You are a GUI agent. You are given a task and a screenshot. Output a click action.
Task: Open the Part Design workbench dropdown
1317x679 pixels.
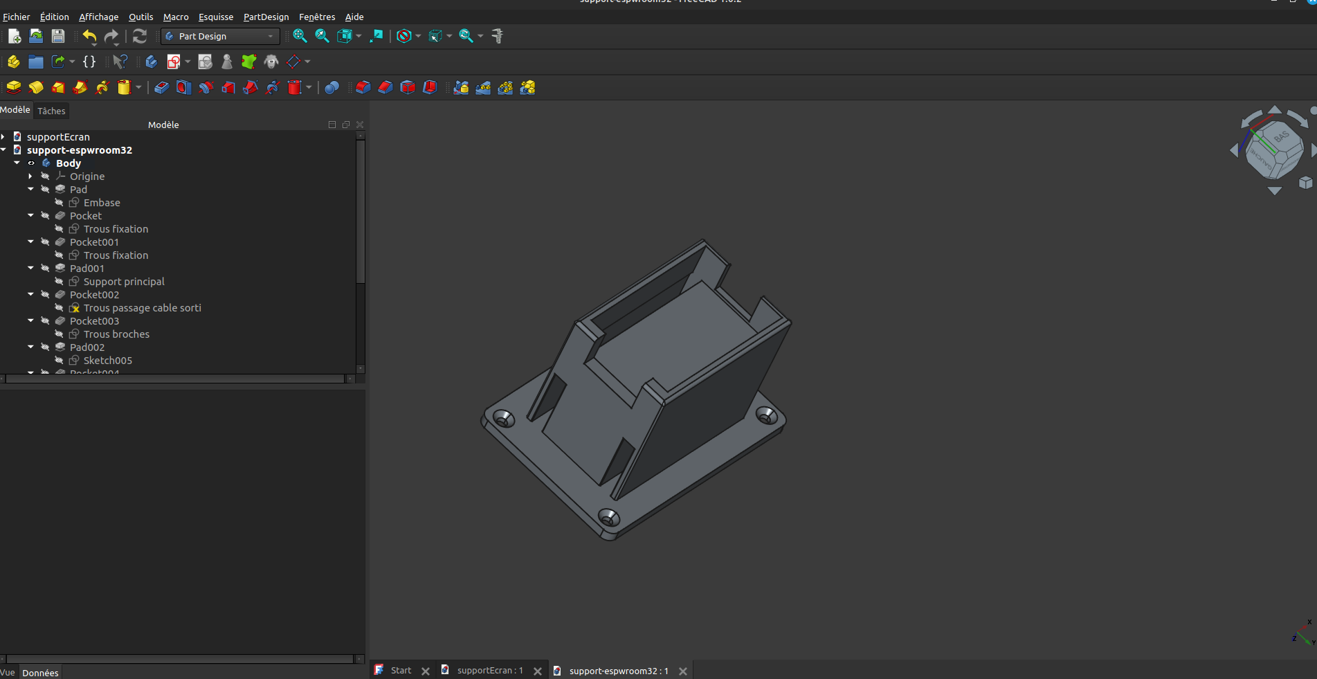tap(220, 37)
